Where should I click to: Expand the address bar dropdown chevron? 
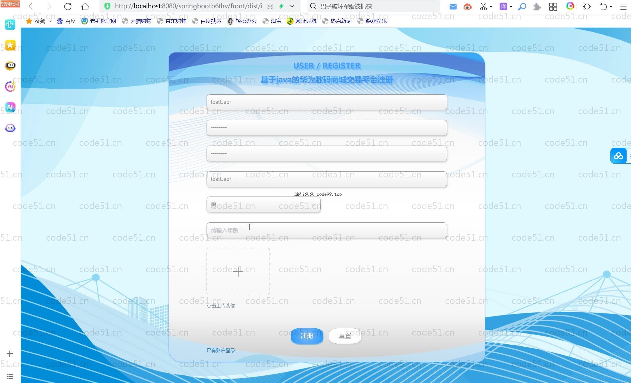[292, 6]
